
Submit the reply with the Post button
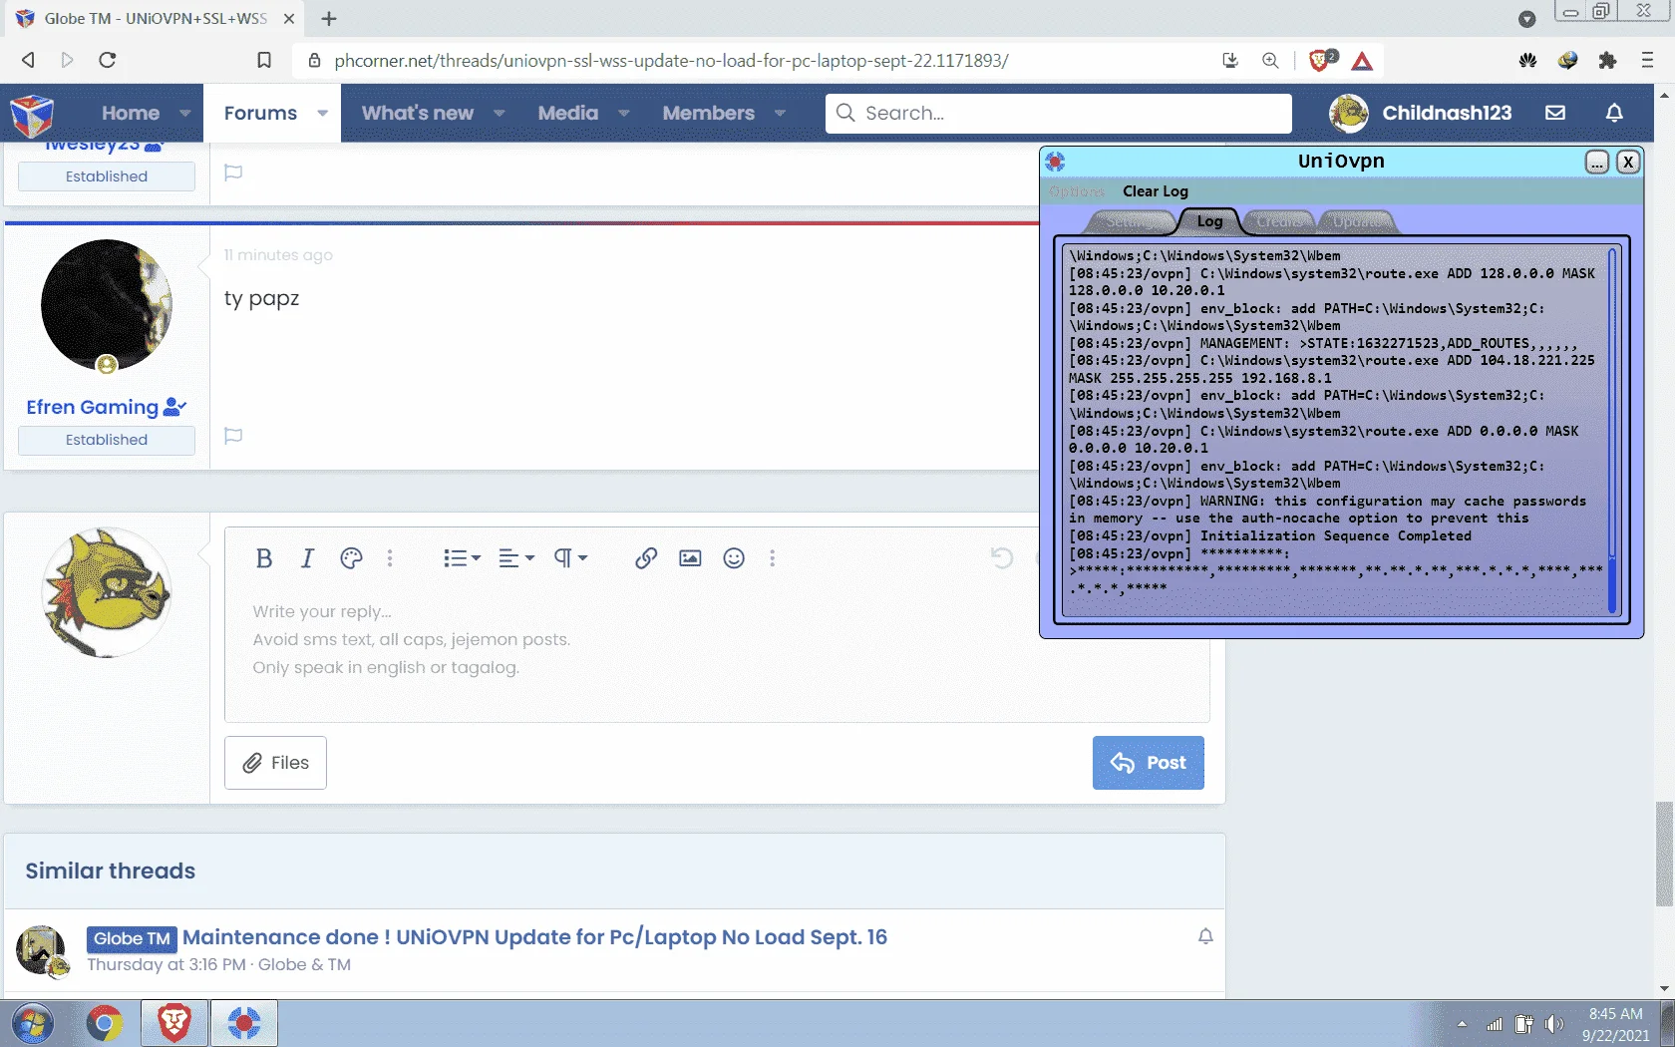pos(1148,763)
